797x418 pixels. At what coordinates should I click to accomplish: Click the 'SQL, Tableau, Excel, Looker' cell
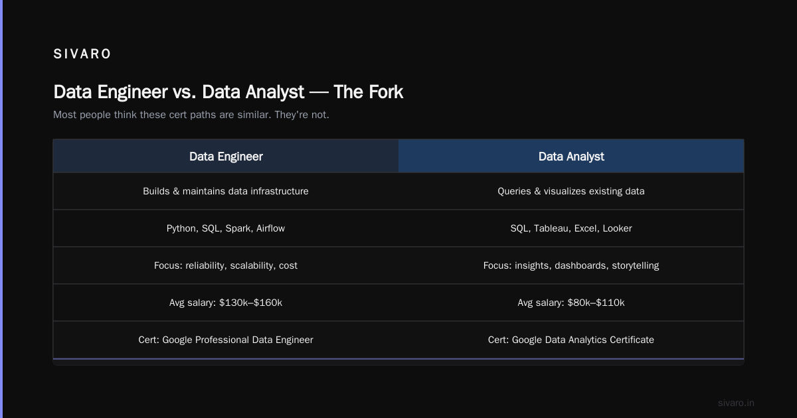[571, 228]
